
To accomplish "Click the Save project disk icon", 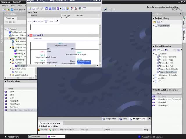I will tap(12, 10).
